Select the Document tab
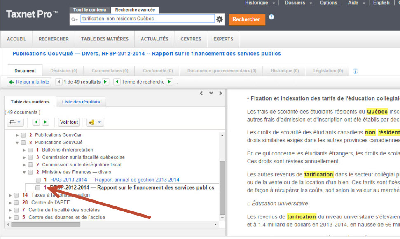The image size is (400, 239). pos(25,70)
